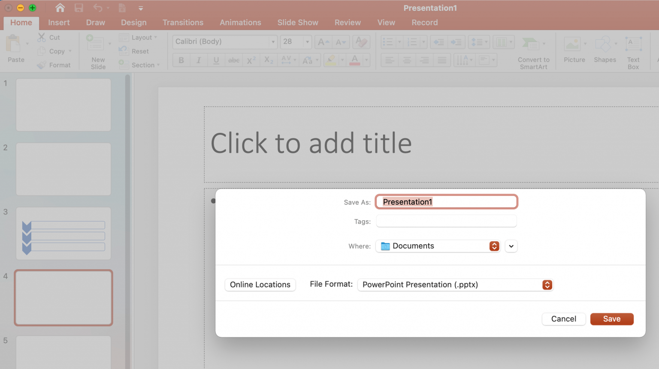Apply strikethrough formatting
The width and height of the screenshot is (659, 369).
click(x=233, y=60)
